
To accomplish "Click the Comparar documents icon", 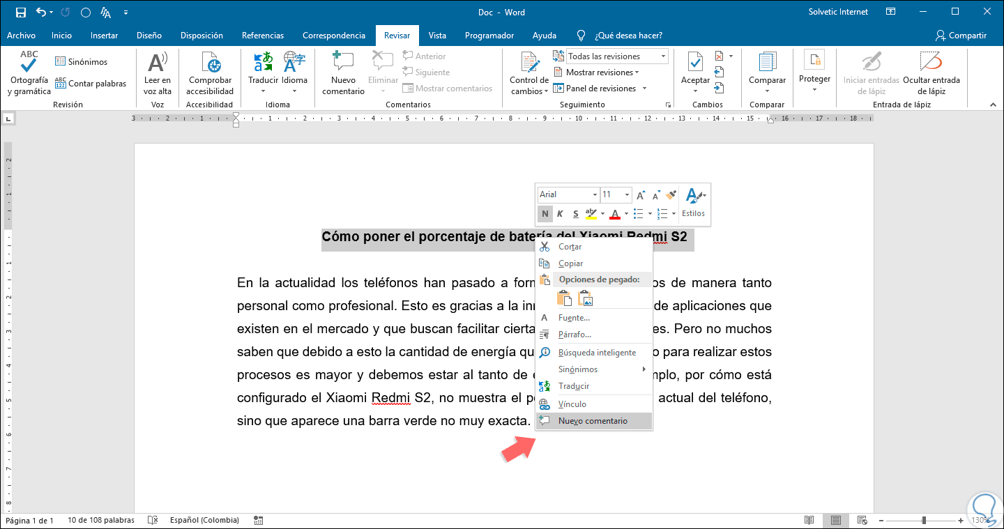I will pyautogui.click(x=767, y=64).
